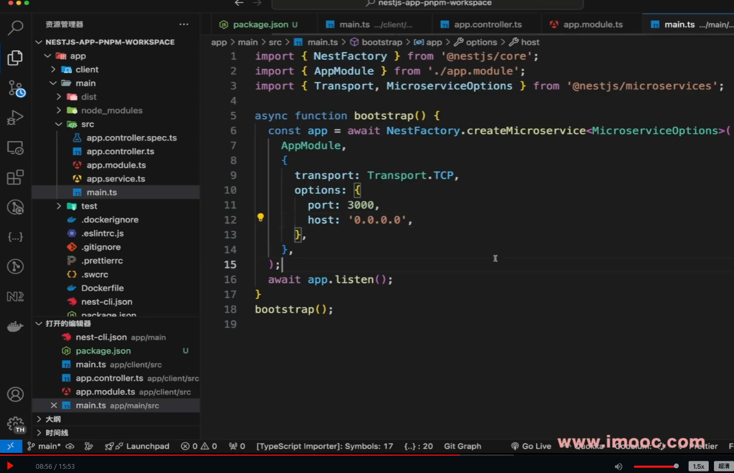Open the curly braces JSON icon in activity bar
This screenshot has width=734, height=473.
(15, 237)
